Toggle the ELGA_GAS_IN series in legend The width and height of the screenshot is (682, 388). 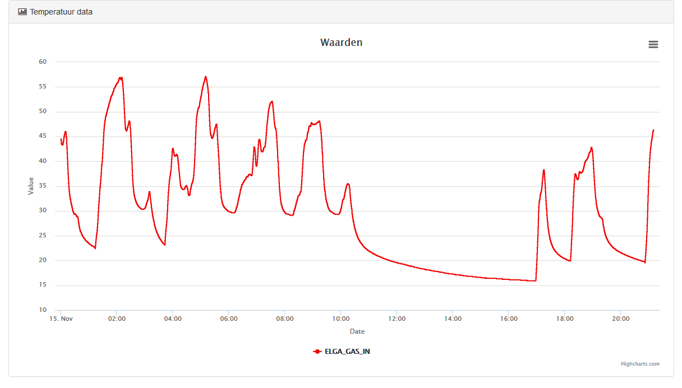click(347, 352)
